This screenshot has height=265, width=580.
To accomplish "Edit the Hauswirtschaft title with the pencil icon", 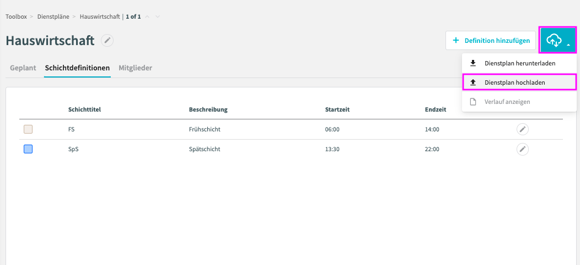I will (108, 41).
